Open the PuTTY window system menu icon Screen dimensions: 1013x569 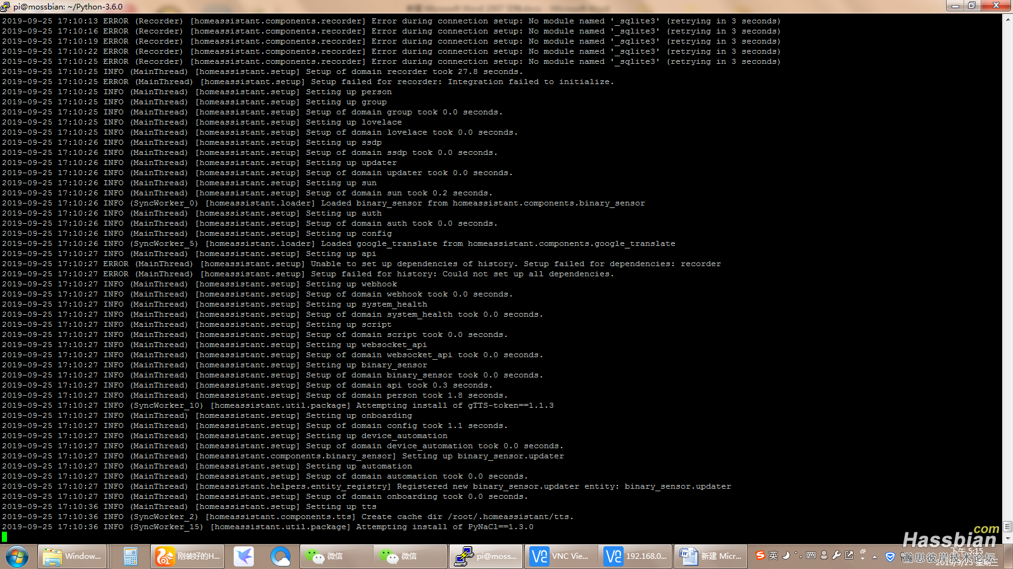6,6
